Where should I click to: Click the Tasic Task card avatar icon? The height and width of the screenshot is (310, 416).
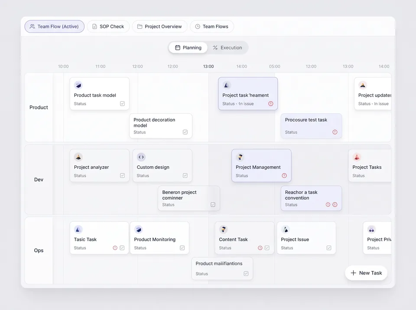coord(78,229)
